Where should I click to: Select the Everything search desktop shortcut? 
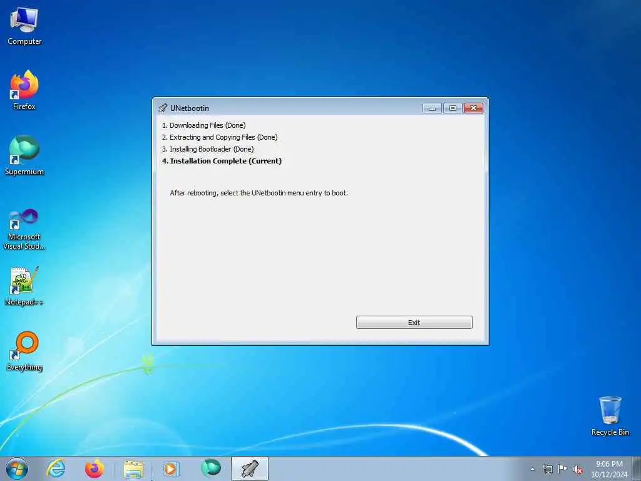[x=24, y=351]
